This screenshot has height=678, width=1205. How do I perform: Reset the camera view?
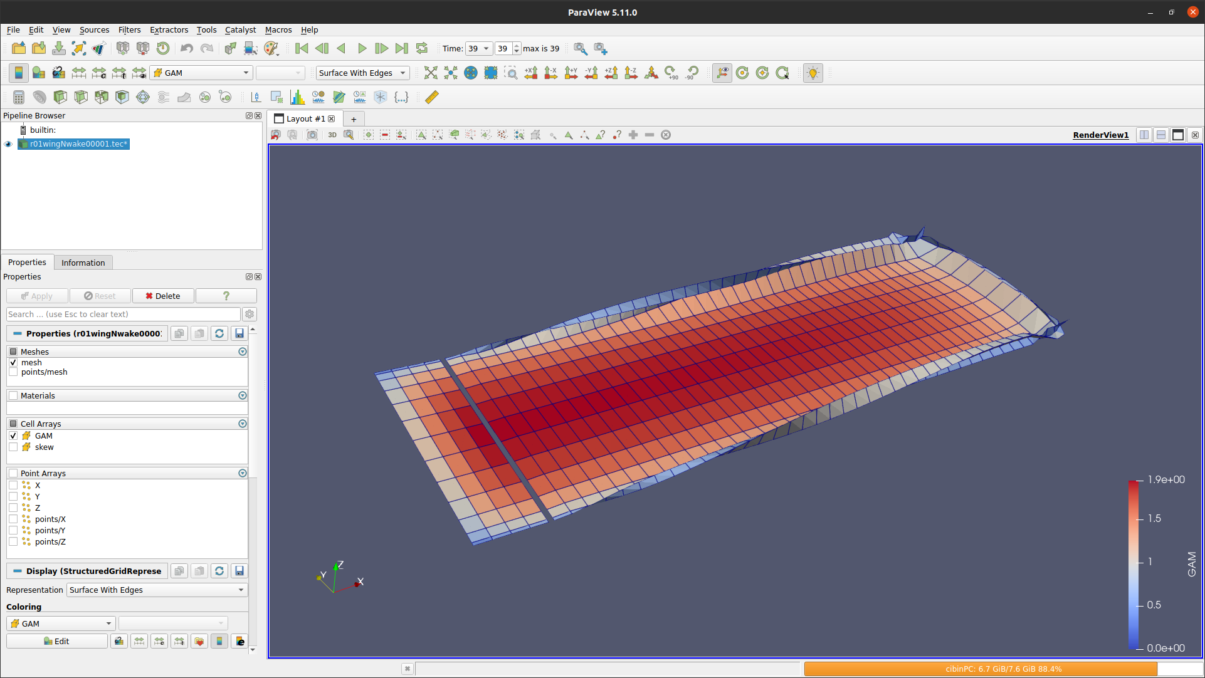click(x=431, y=73)
